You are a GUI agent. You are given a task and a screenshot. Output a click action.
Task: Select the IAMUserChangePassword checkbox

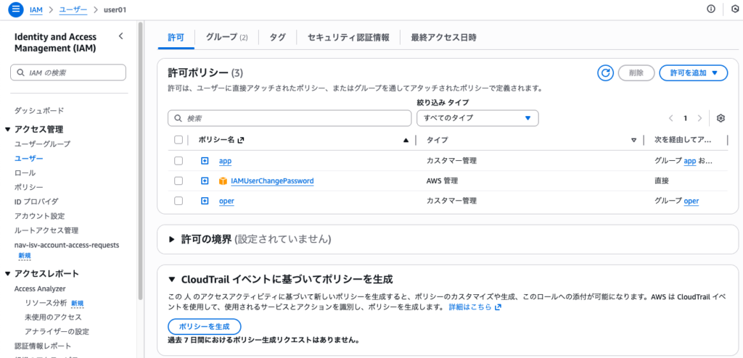[x=178, y=180]
